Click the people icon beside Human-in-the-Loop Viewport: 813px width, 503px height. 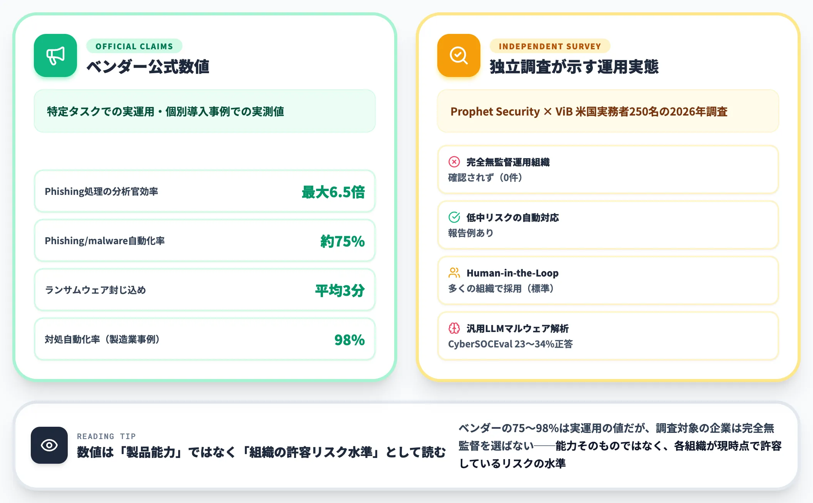[454, 273]
